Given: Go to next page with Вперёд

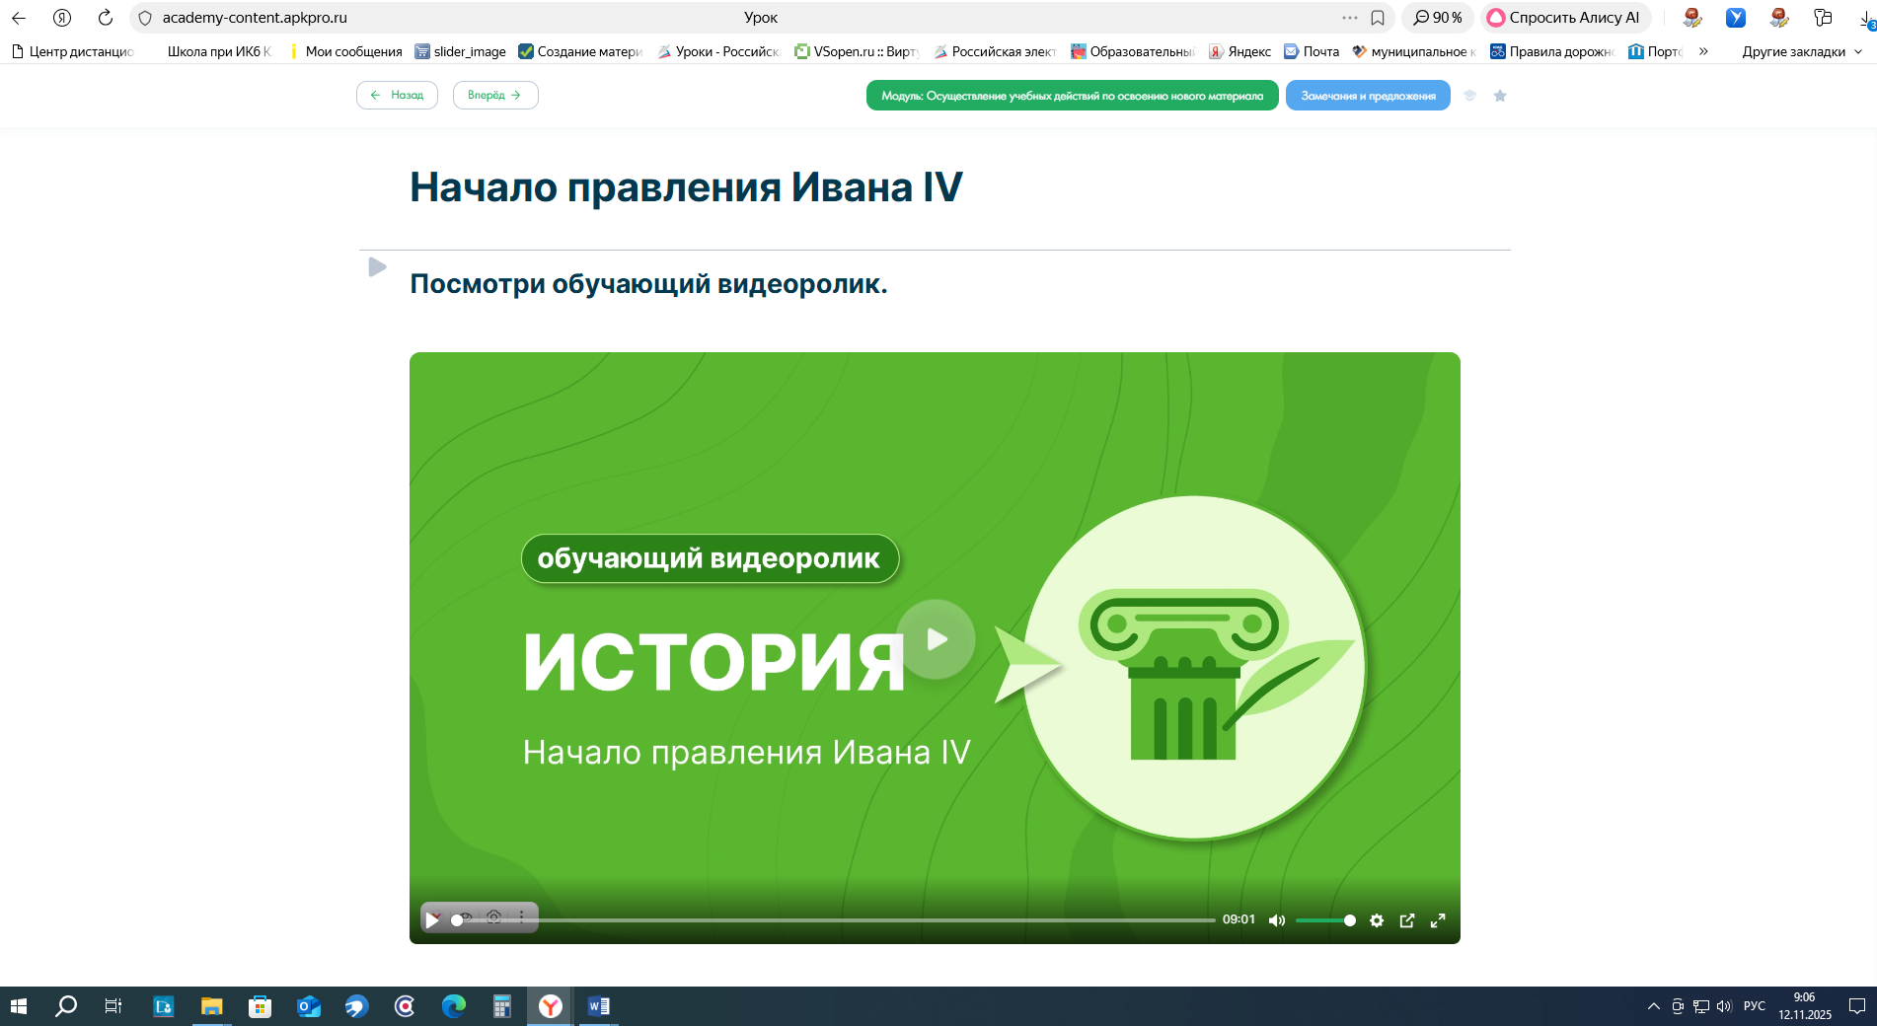Looking at the screenshot, I should (x=495, y=96).
